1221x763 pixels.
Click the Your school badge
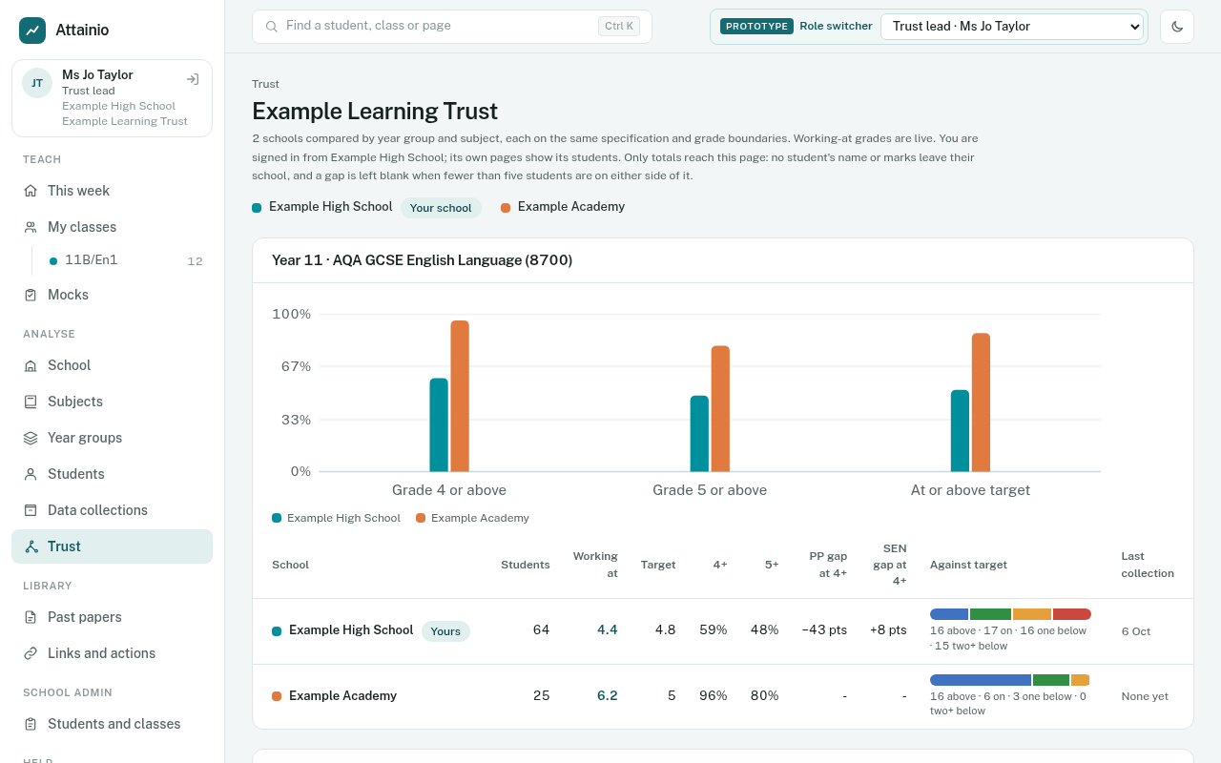pos(441,208)
